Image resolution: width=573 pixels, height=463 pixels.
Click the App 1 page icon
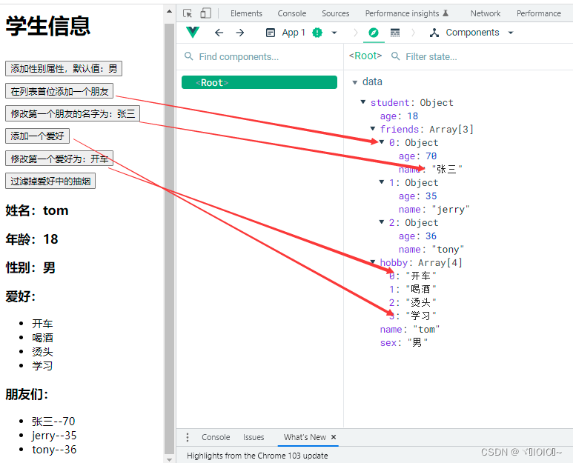click(271, 33)
